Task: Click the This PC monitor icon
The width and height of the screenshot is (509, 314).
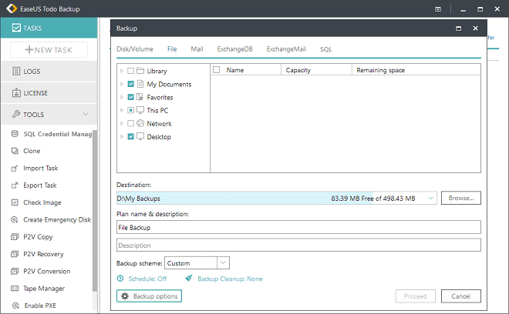Action: pos(140,110)
